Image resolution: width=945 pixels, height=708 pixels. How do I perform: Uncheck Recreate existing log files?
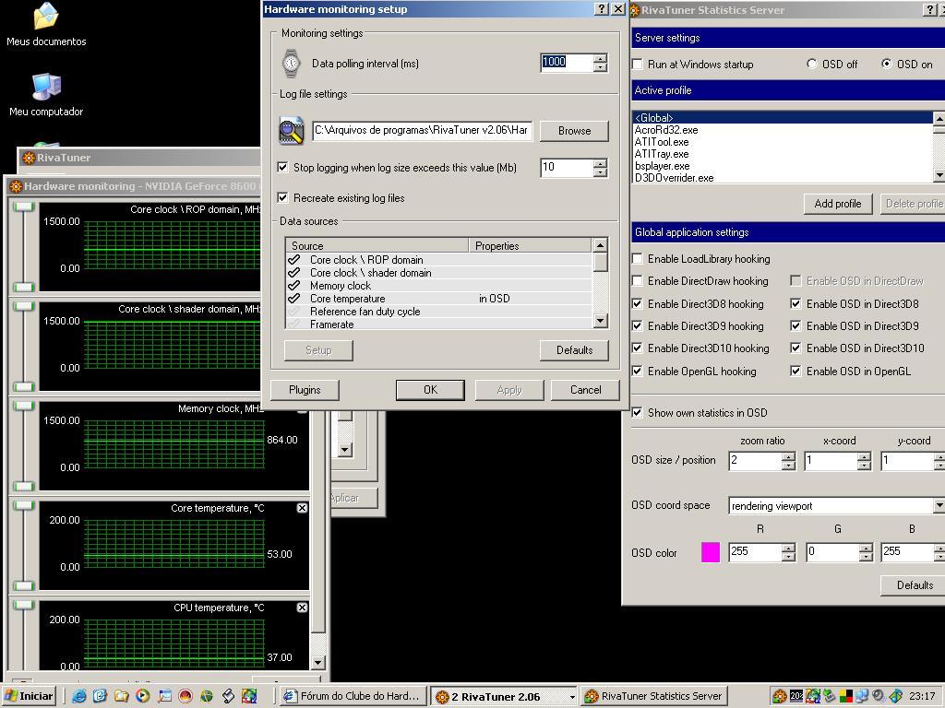(282, 197)
